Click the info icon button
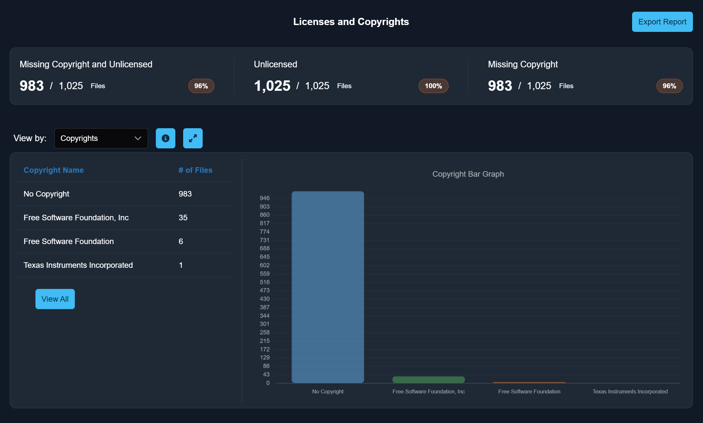The image size is (703, 423). click(165, 138)
